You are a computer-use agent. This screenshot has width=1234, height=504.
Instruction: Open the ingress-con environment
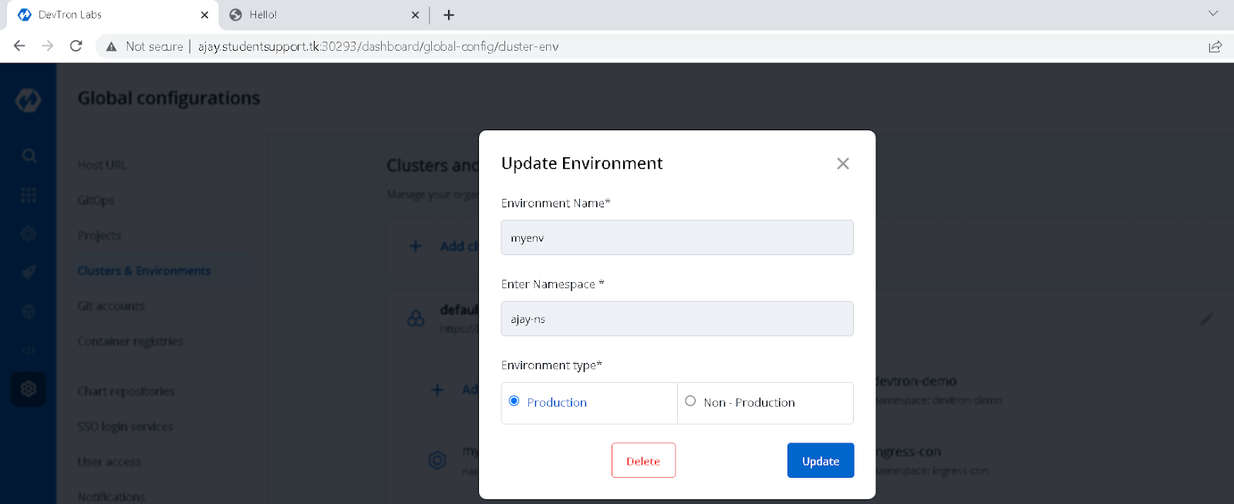coord(909,452)
